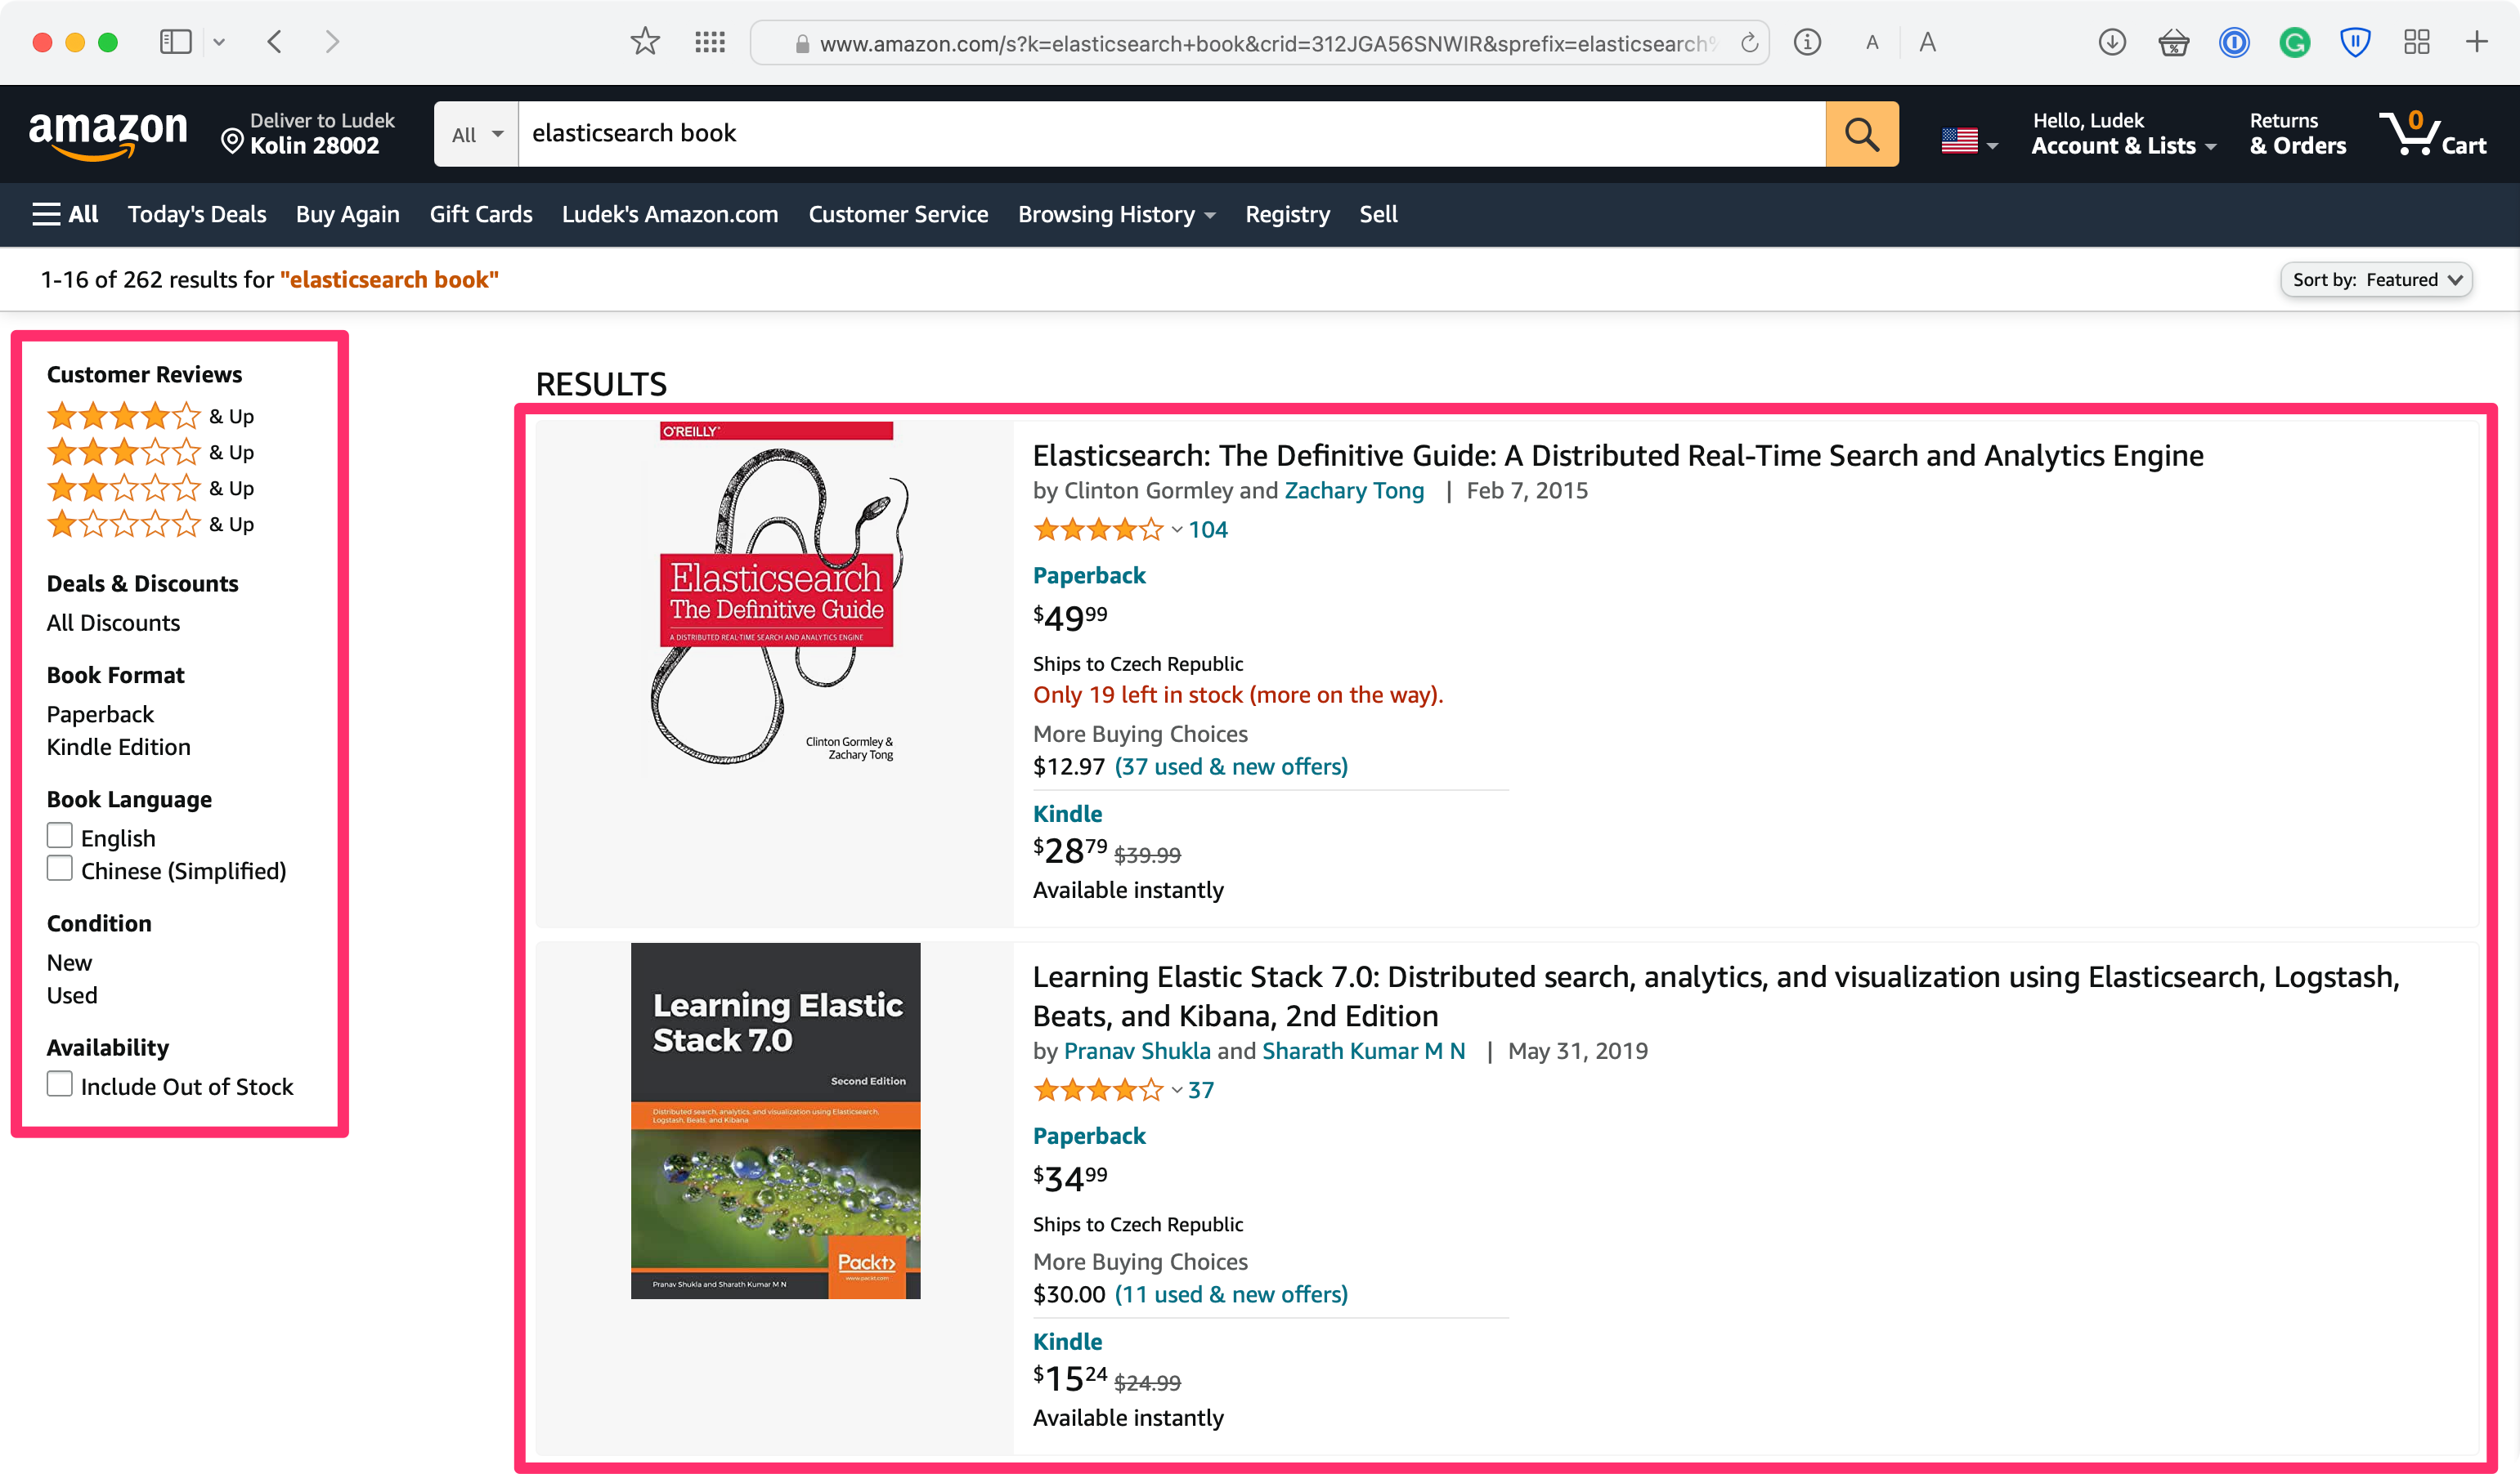Viewport: 2520px width, 1474px height.
Task: Enable the English language filter
Action: [60, 833]
